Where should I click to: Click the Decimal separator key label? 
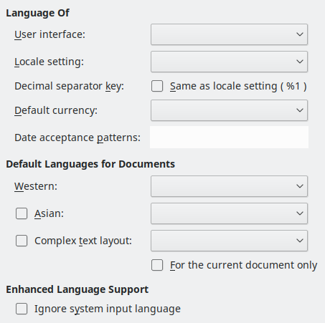70,86
